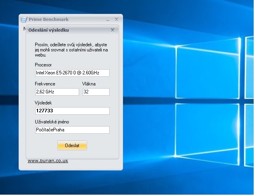Minimize the Prime Benchmark window
254x195 pixels.
tap(108, 19)
